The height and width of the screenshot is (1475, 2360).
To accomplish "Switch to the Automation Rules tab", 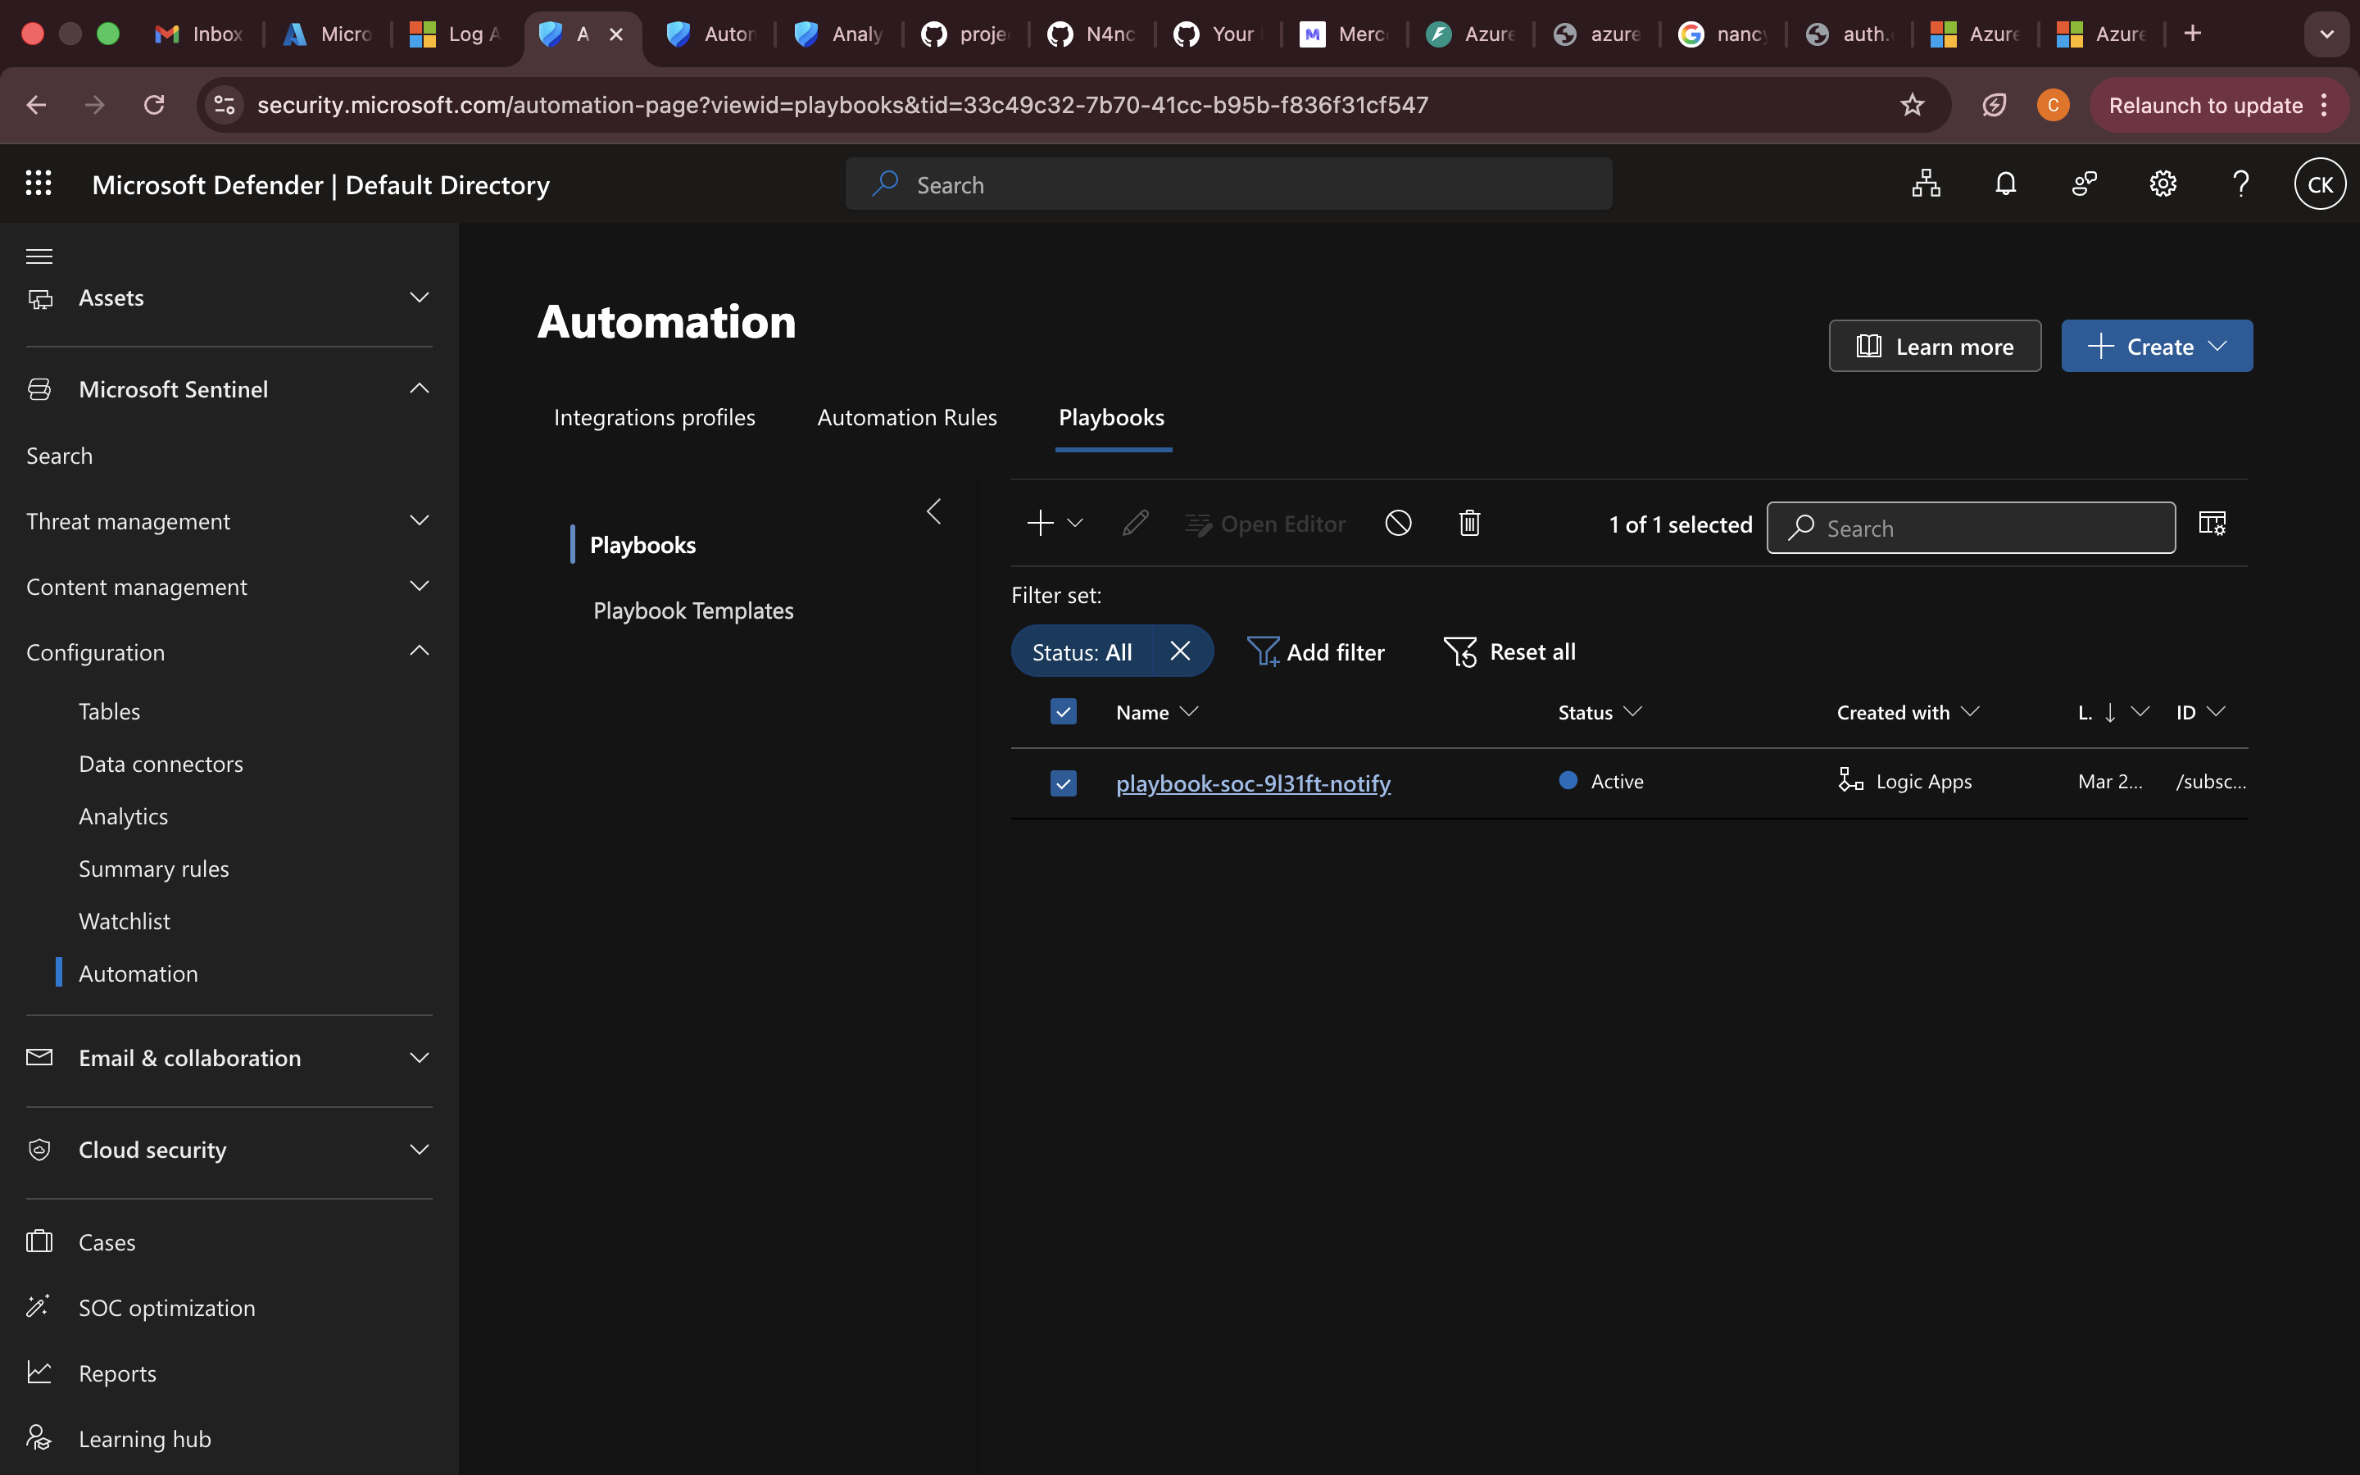I will (906, 418).
